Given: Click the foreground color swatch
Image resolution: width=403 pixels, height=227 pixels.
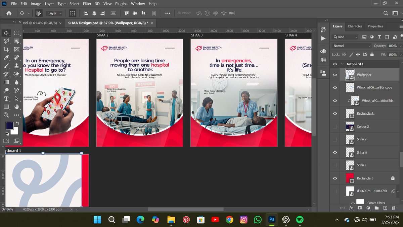Looking at the screenshot, I should point(9,126).
